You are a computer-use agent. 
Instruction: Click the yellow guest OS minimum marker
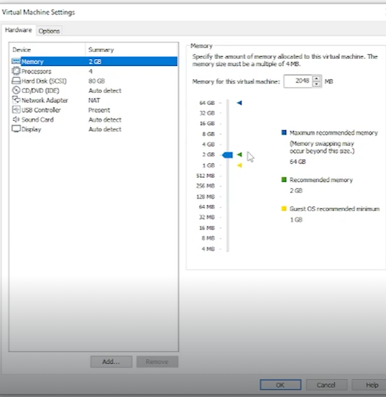[239, 165]
